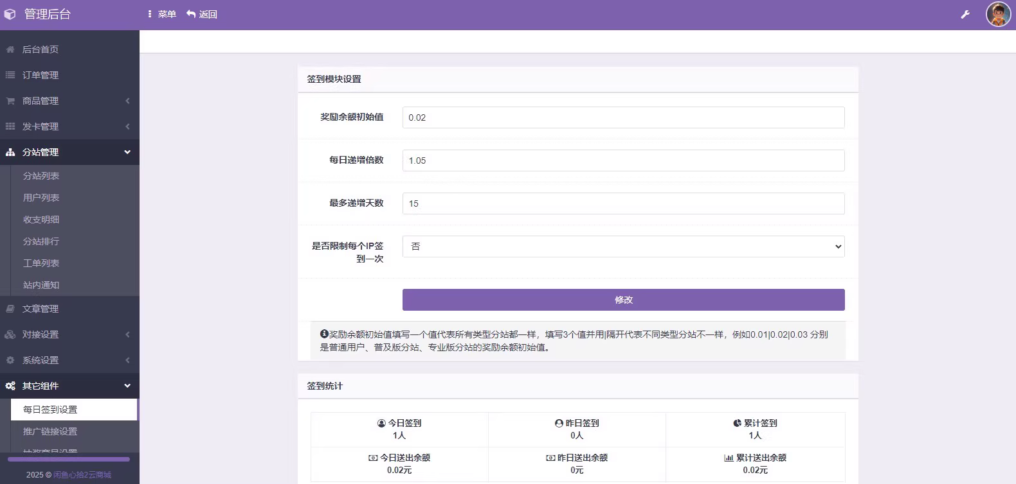Click the book icon beside 文章管理
The image size is (1016, 484).
10,309
